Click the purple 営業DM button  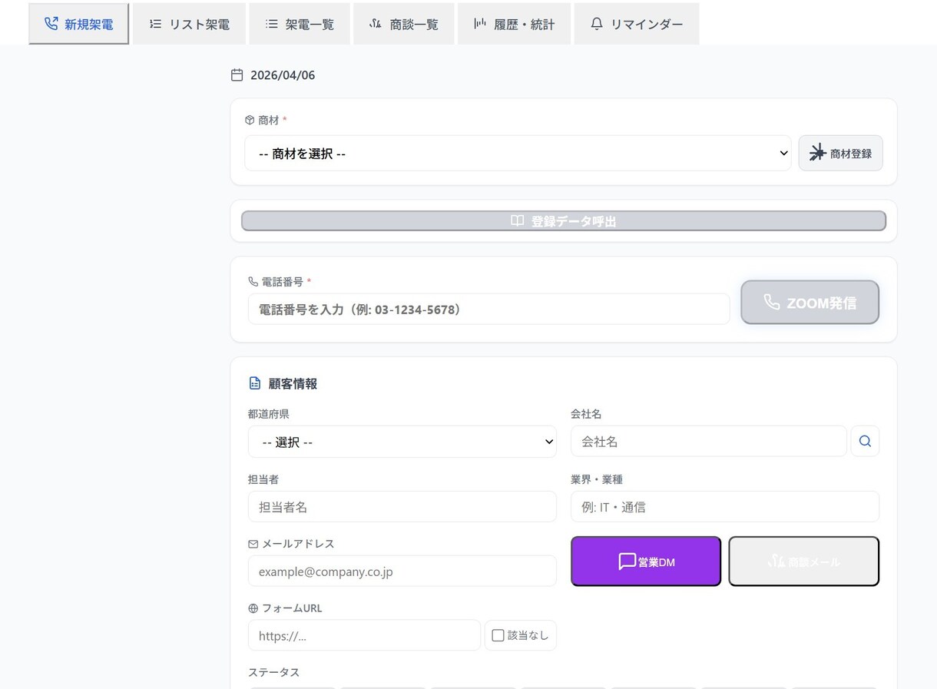click(x=646, y=561)
